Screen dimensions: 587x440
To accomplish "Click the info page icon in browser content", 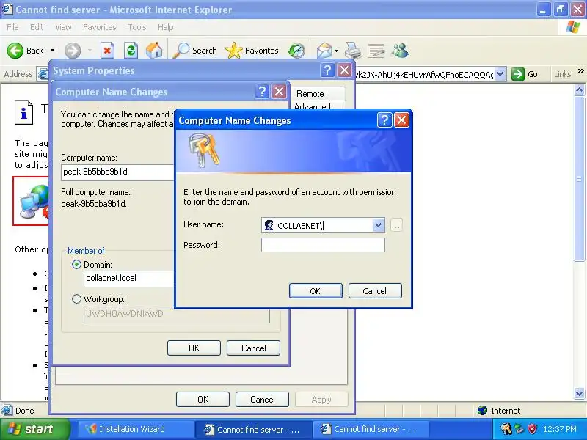I will 24,112.
